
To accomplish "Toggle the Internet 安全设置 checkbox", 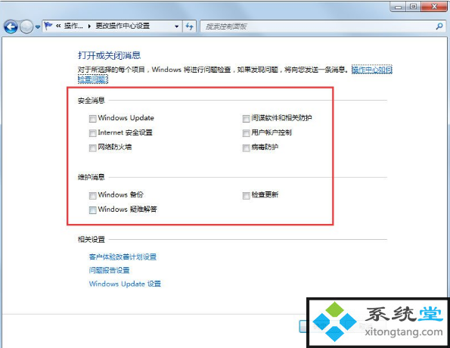I will 93,133.
